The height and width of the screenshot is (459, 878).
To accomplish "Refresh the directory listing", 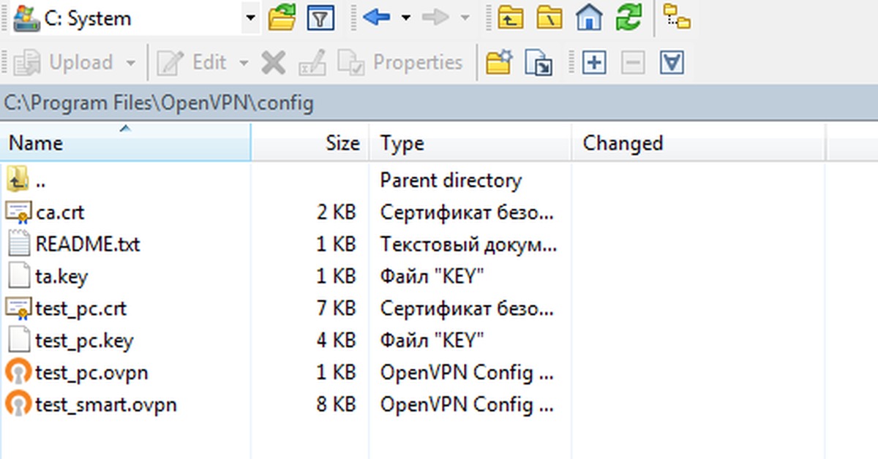I will click(x=628, y=18).
